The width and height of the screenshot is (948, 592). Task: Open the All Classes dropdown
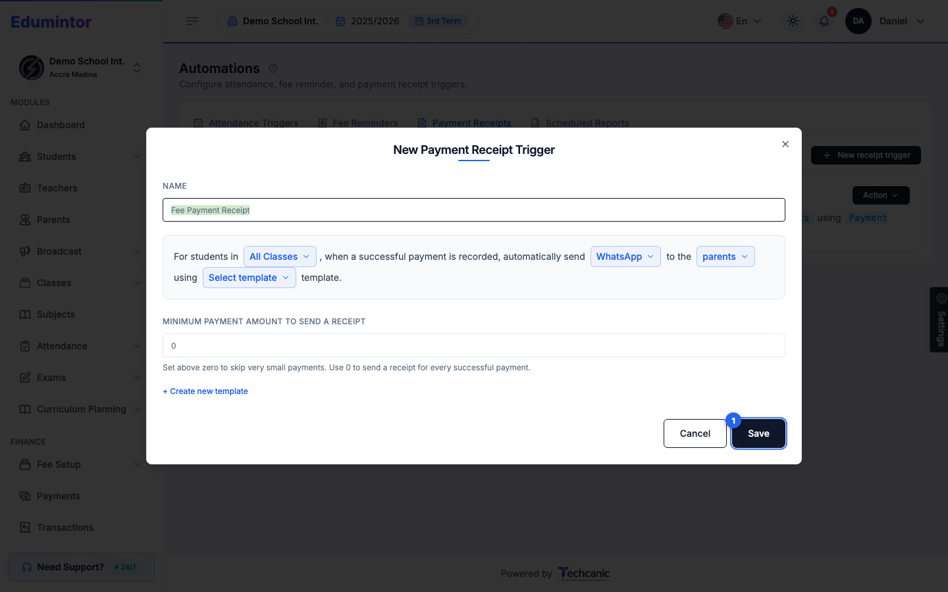280,257
